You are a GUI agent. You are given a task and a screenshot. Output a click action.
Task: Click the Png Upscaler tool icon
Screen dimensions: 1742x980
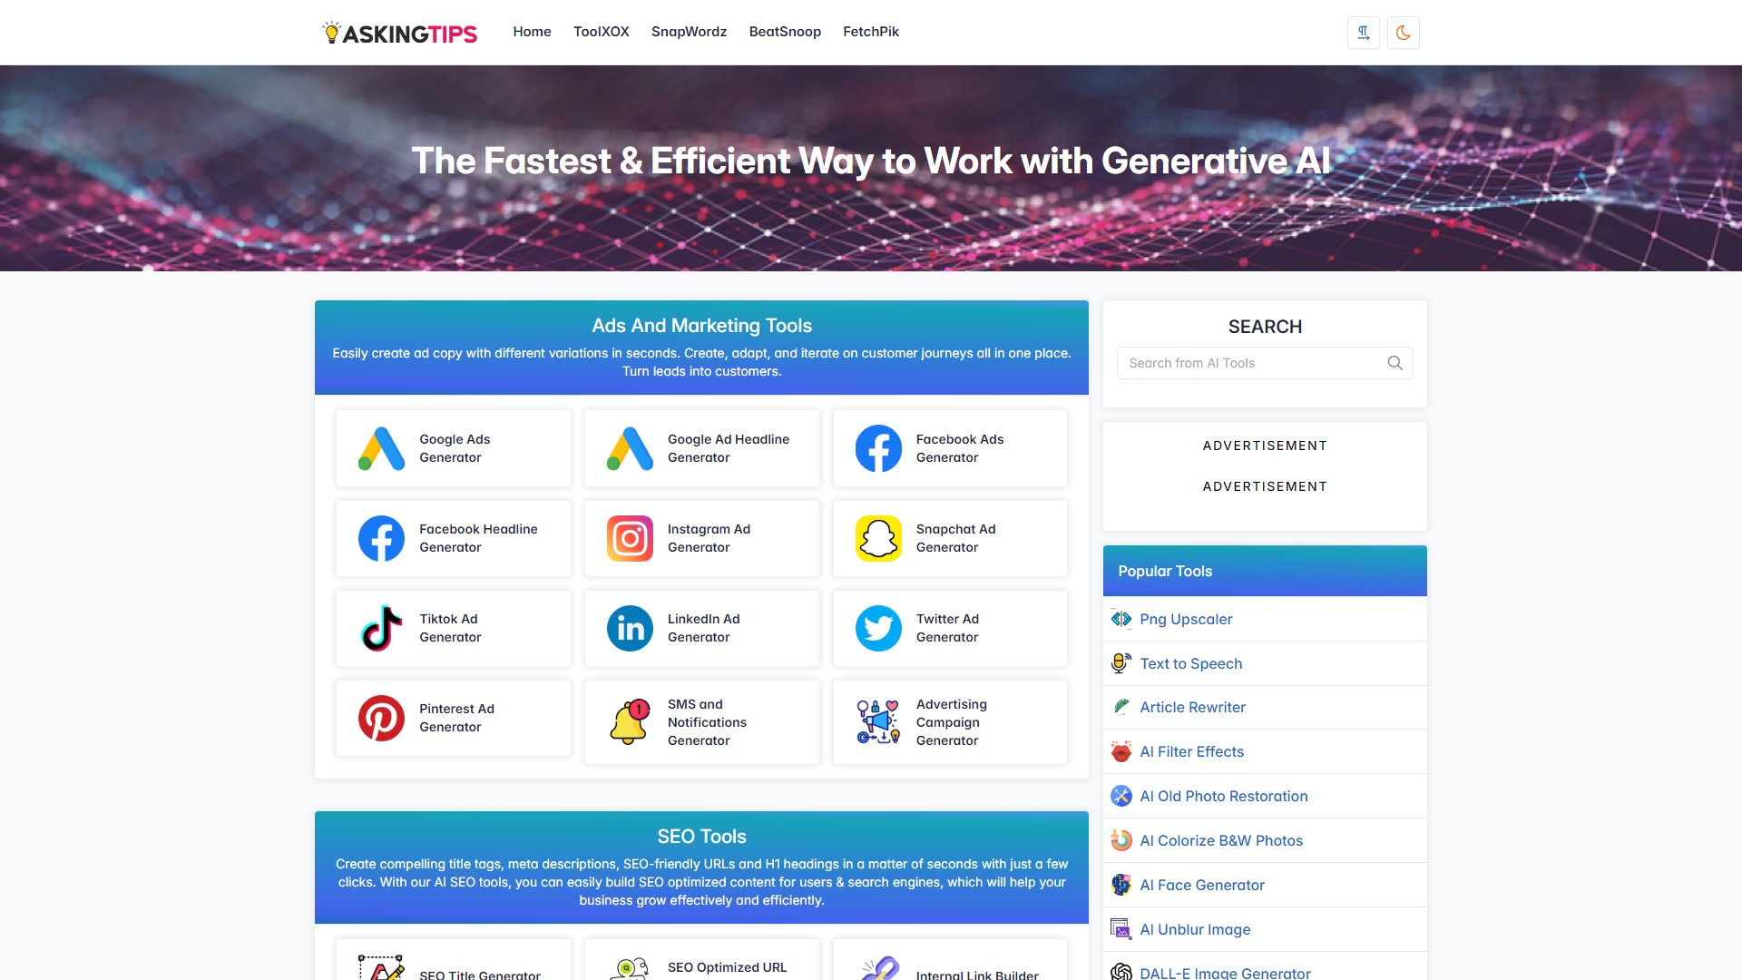[1121, 619]
